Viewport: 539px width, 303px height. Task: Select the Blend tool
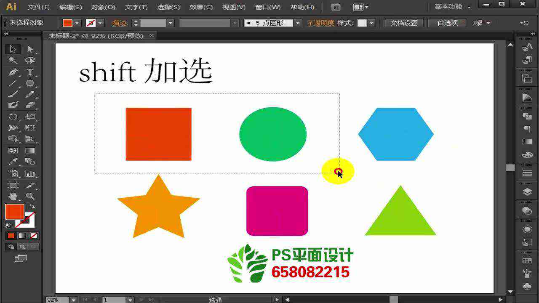(x=30, y=162)
